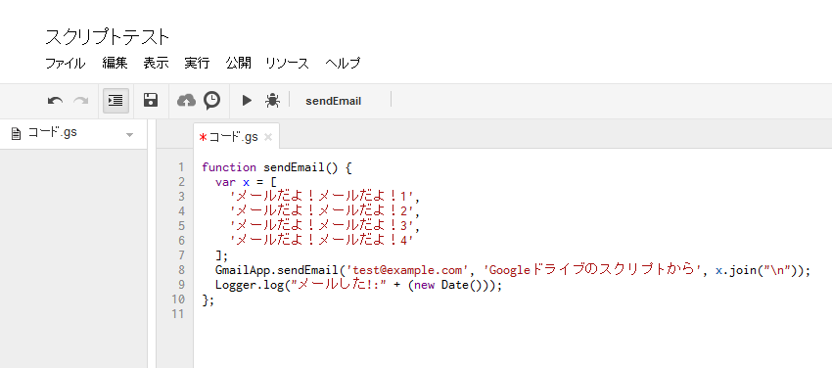This screenshot has height=368, width=832.
Task: Click the file icon beside コード.gs
Action: (x=17, y=133)
